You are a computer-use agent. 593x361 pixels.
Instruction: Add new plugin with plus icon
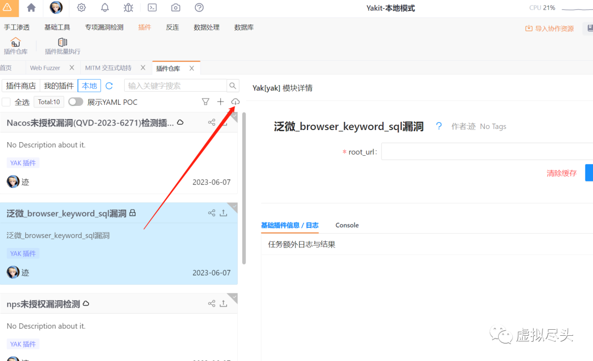coord(221,101)
